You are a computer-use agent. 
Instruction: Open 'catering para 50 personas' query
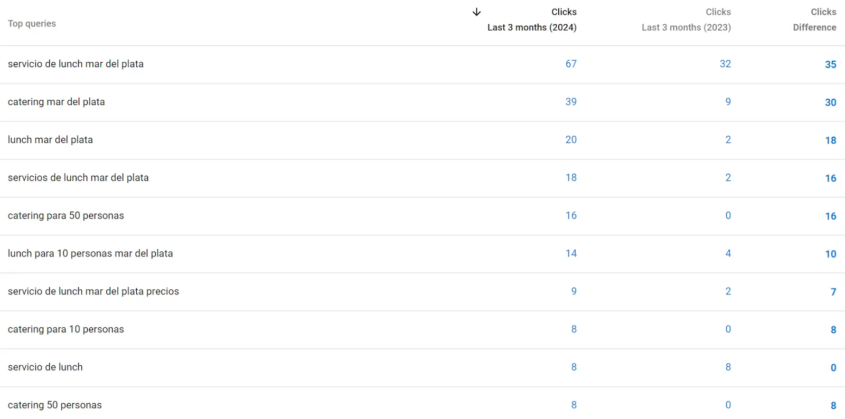pyautogui.click(x=65, y=216)
